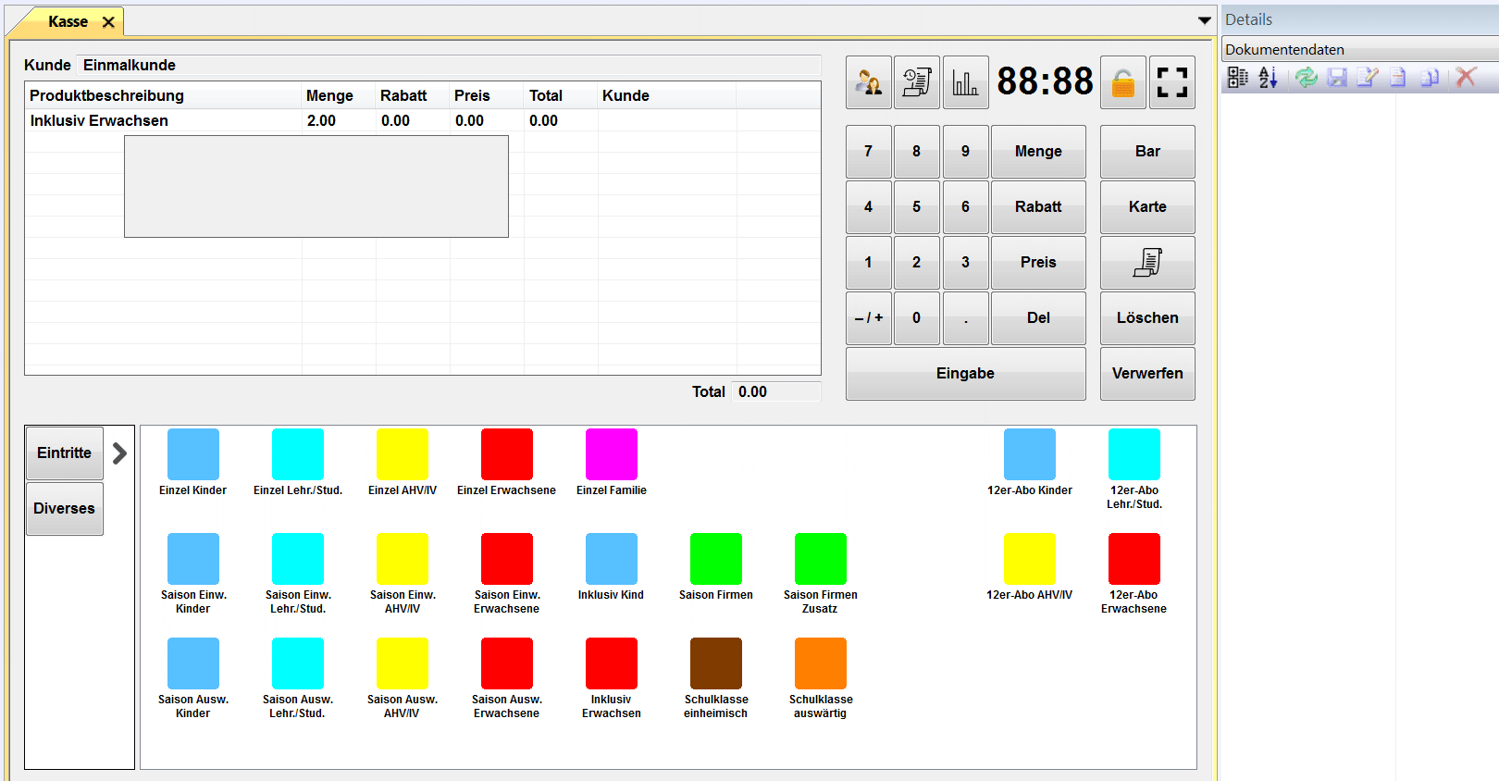Toggle the orange padlock lock button
The height and width of the screenshot is (781, 1499).
tap(1122, 82)
